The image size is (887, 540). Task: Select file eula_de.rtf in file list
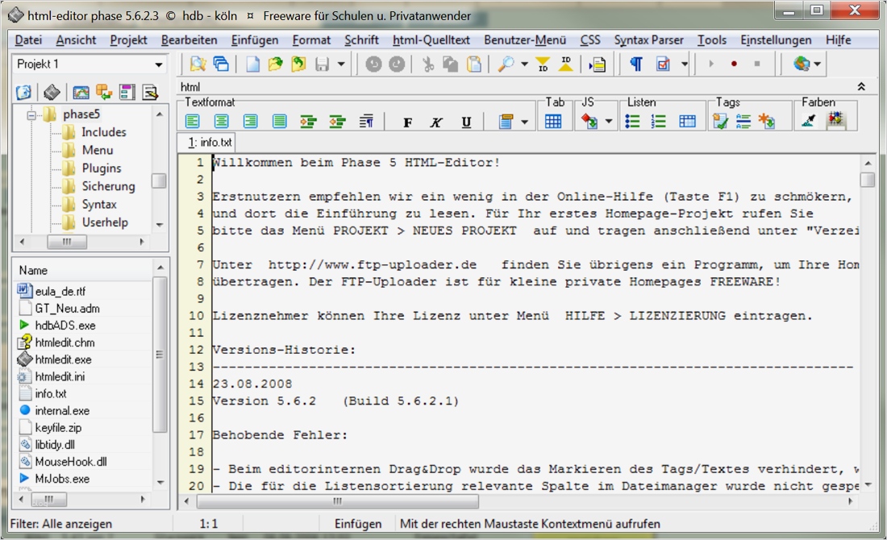60,291
